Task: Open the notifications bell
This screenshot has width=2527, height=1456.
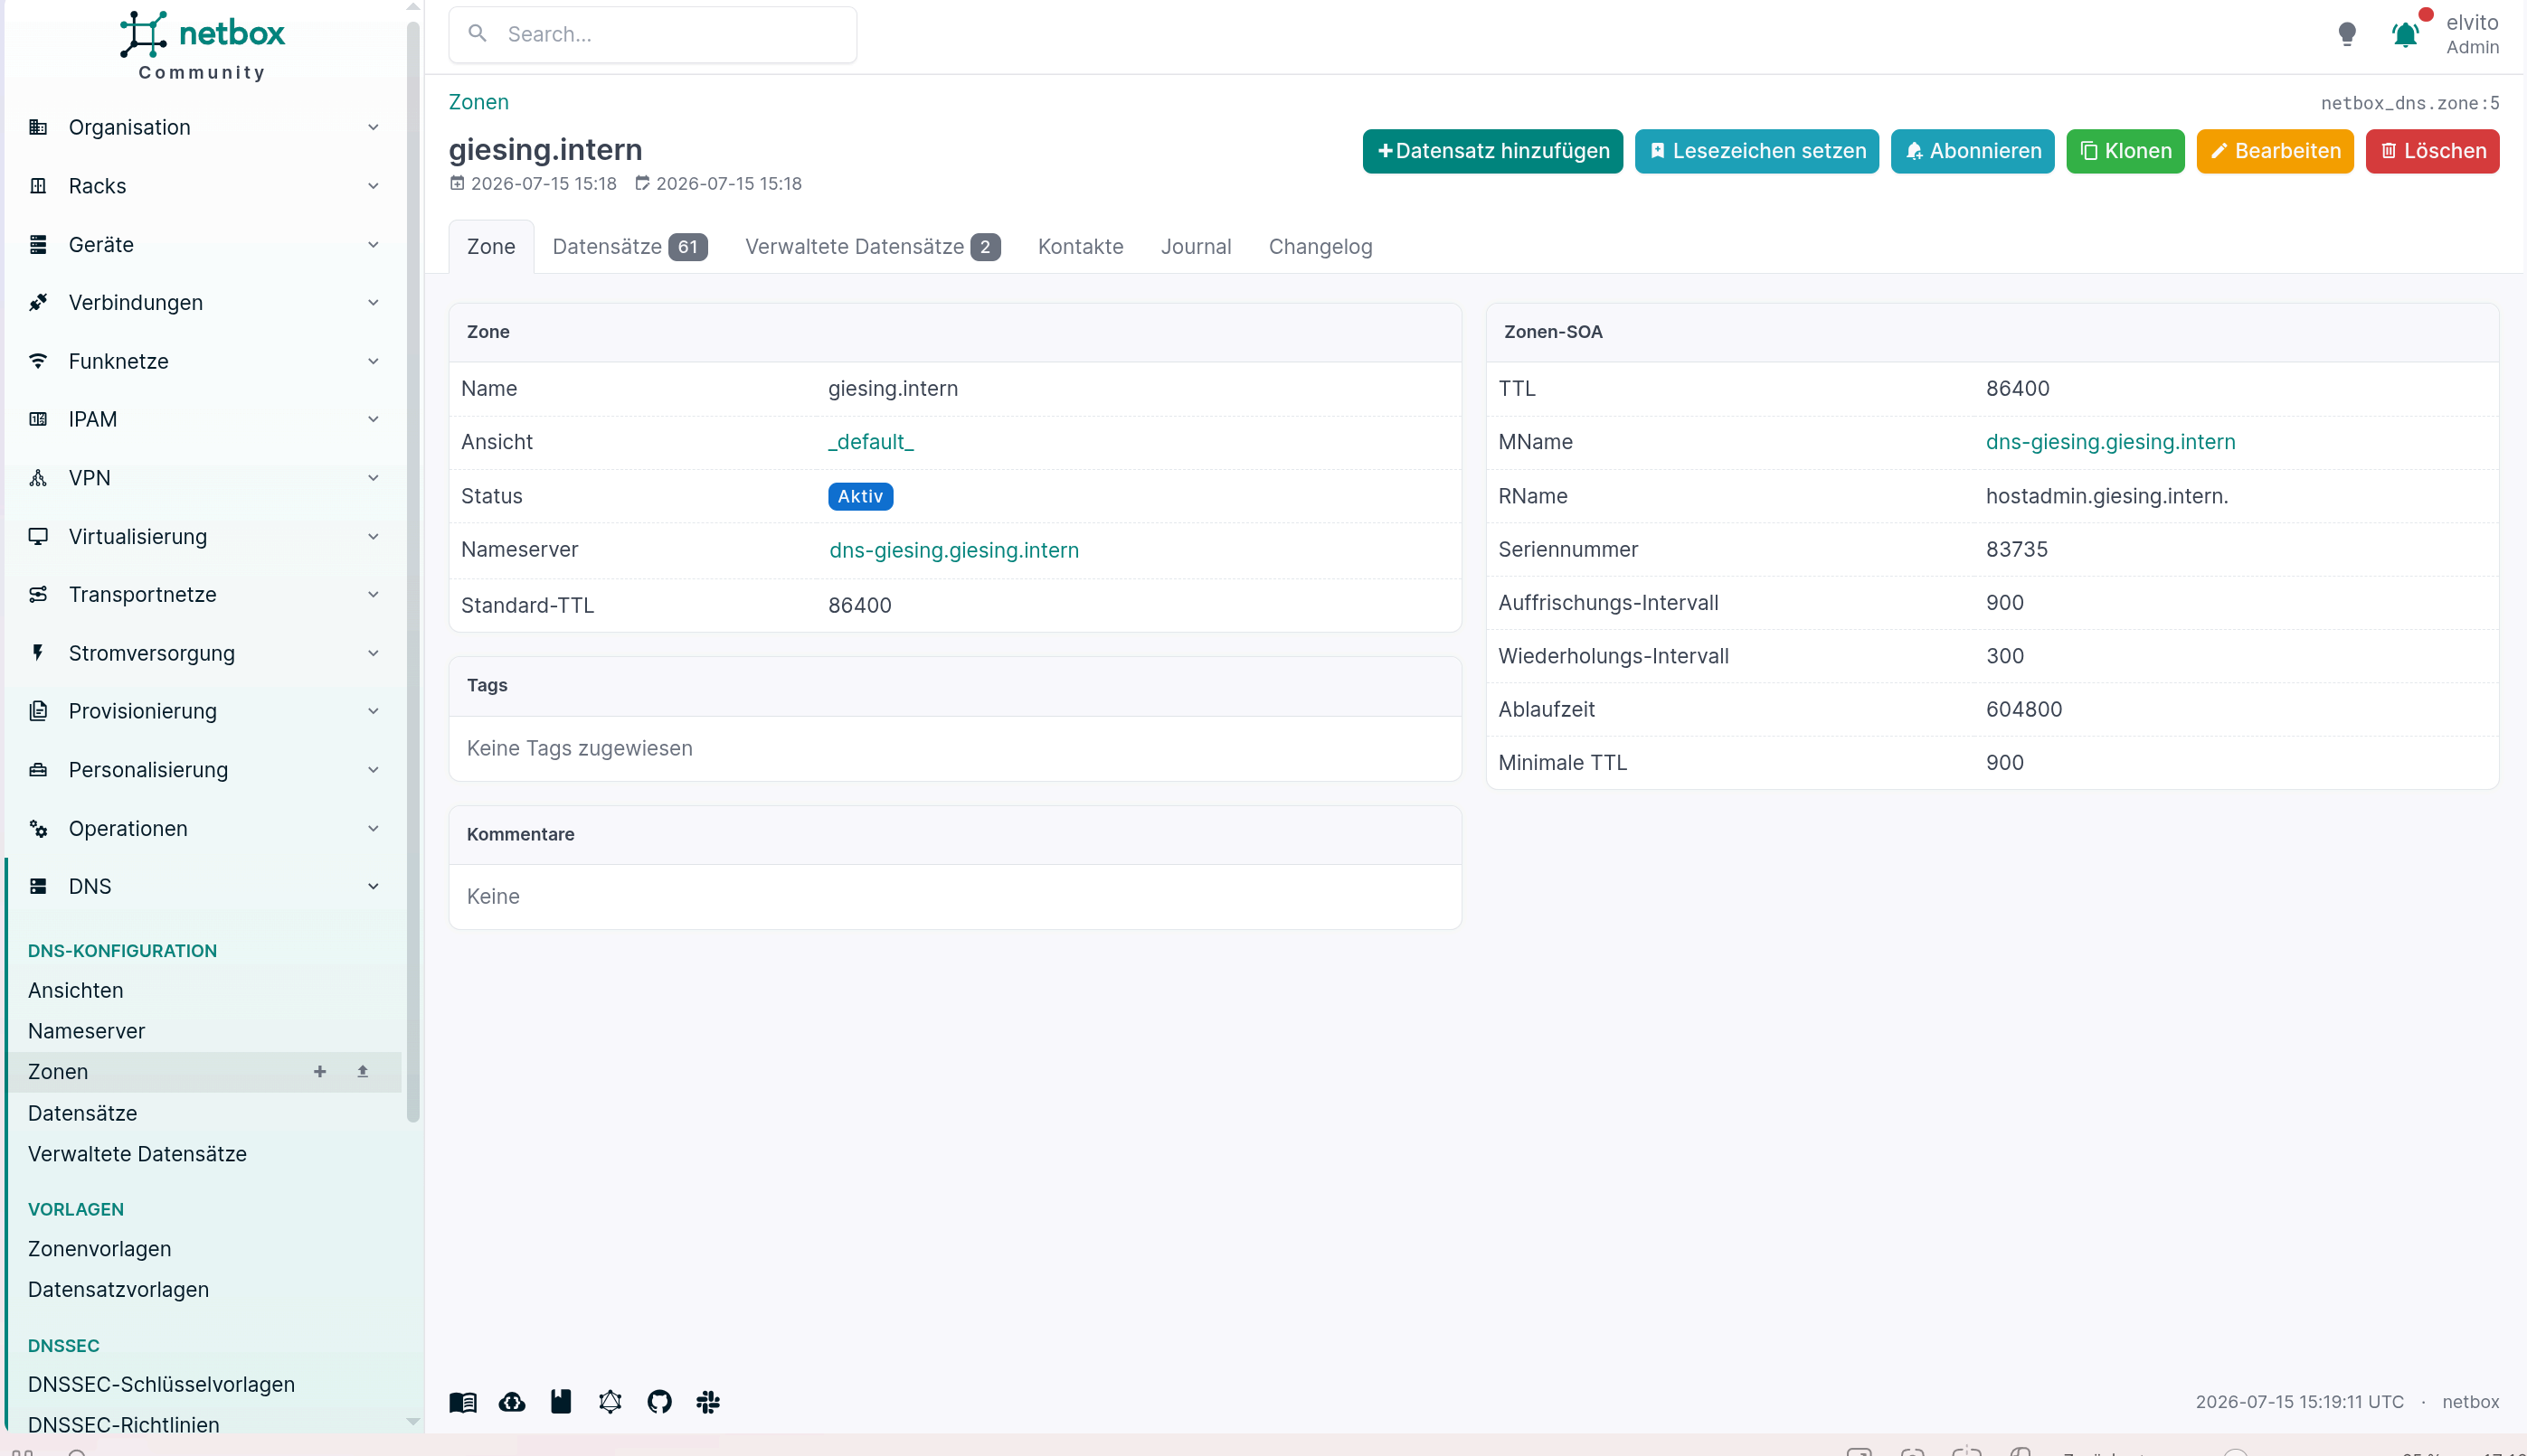Action: pyautogui.click(x=2405, y=34)
